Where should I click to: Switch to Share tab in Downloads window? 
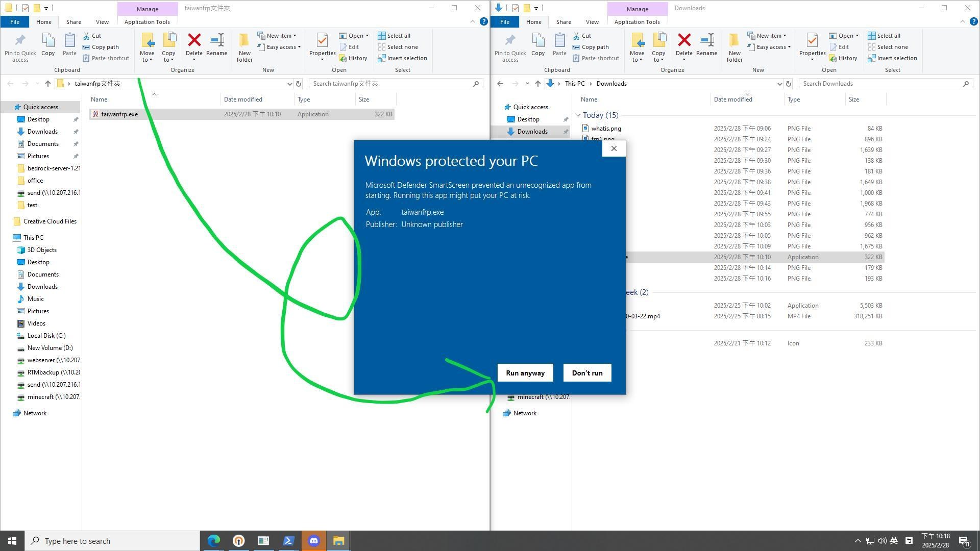563,22
